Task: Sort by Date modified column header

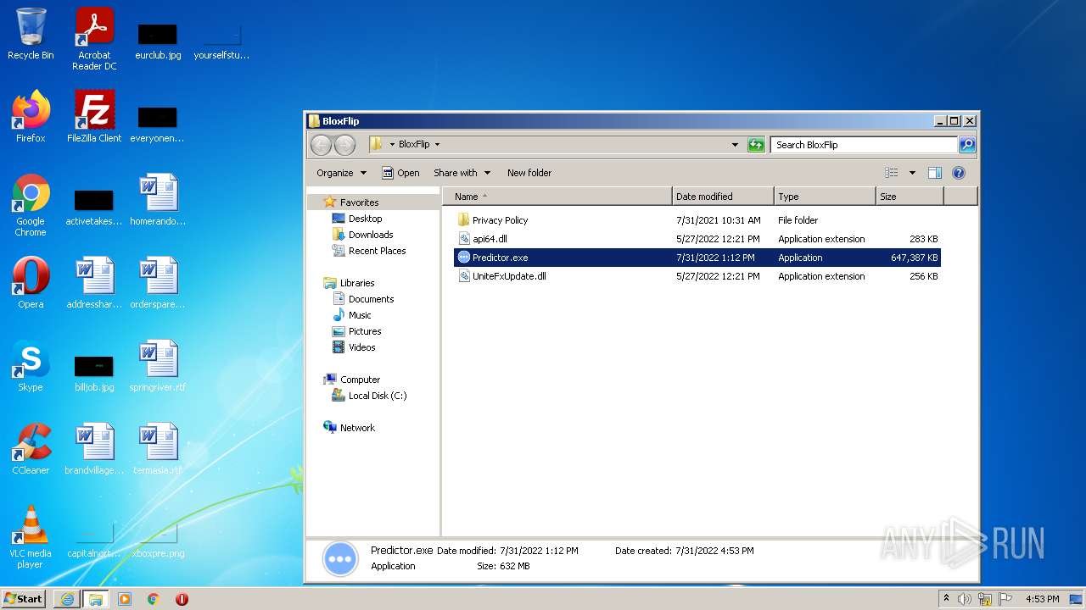Action: pos(723,197)
